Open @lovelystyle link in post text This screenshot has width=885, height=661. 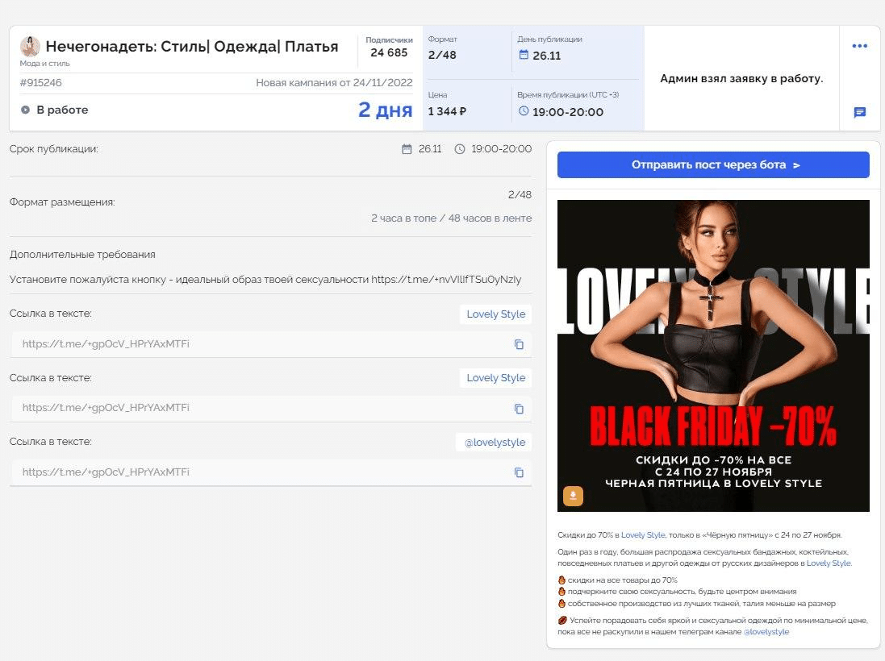point(766,632)
